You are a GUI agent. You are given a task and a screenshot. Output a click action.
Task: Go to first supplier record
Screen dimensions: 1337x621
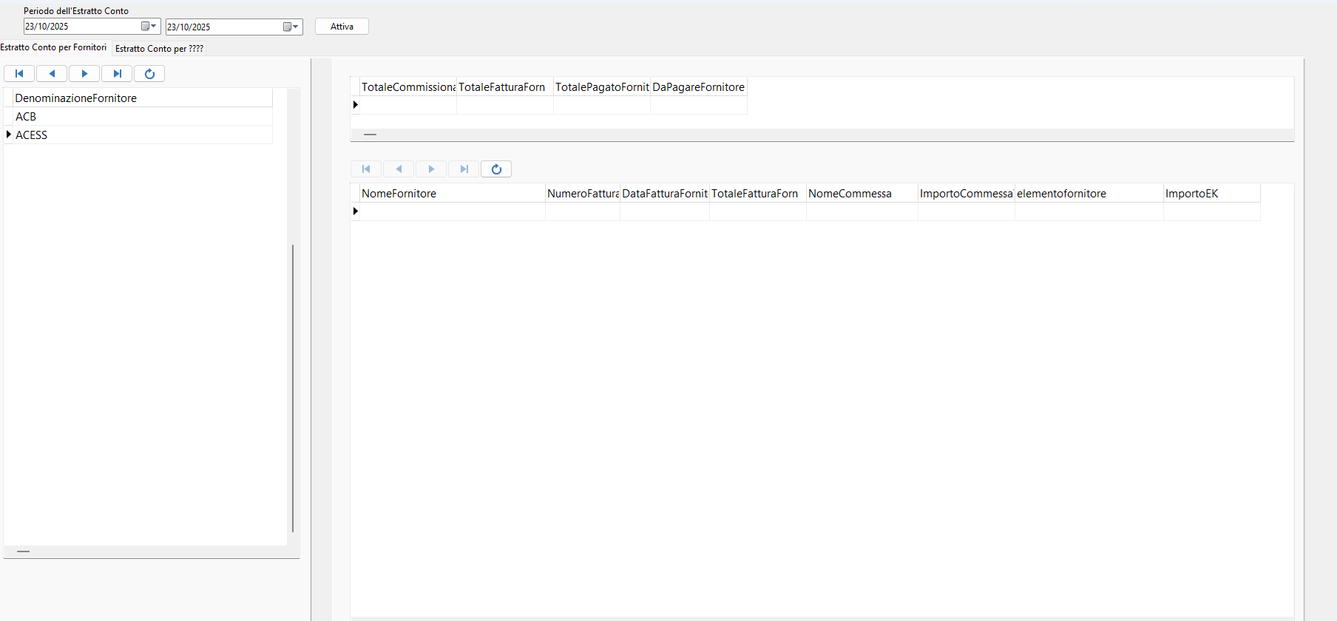19,74
